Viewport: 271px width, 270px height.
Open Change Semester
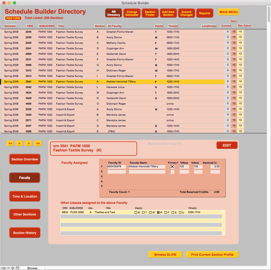pyautogui.click(x=132, y=13)
